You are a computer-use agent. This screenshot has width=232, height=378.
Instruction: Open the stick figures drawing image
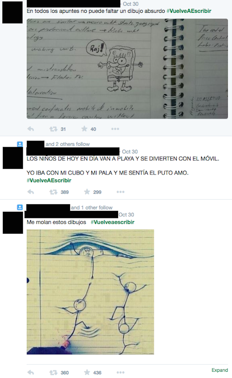[90, 292]
